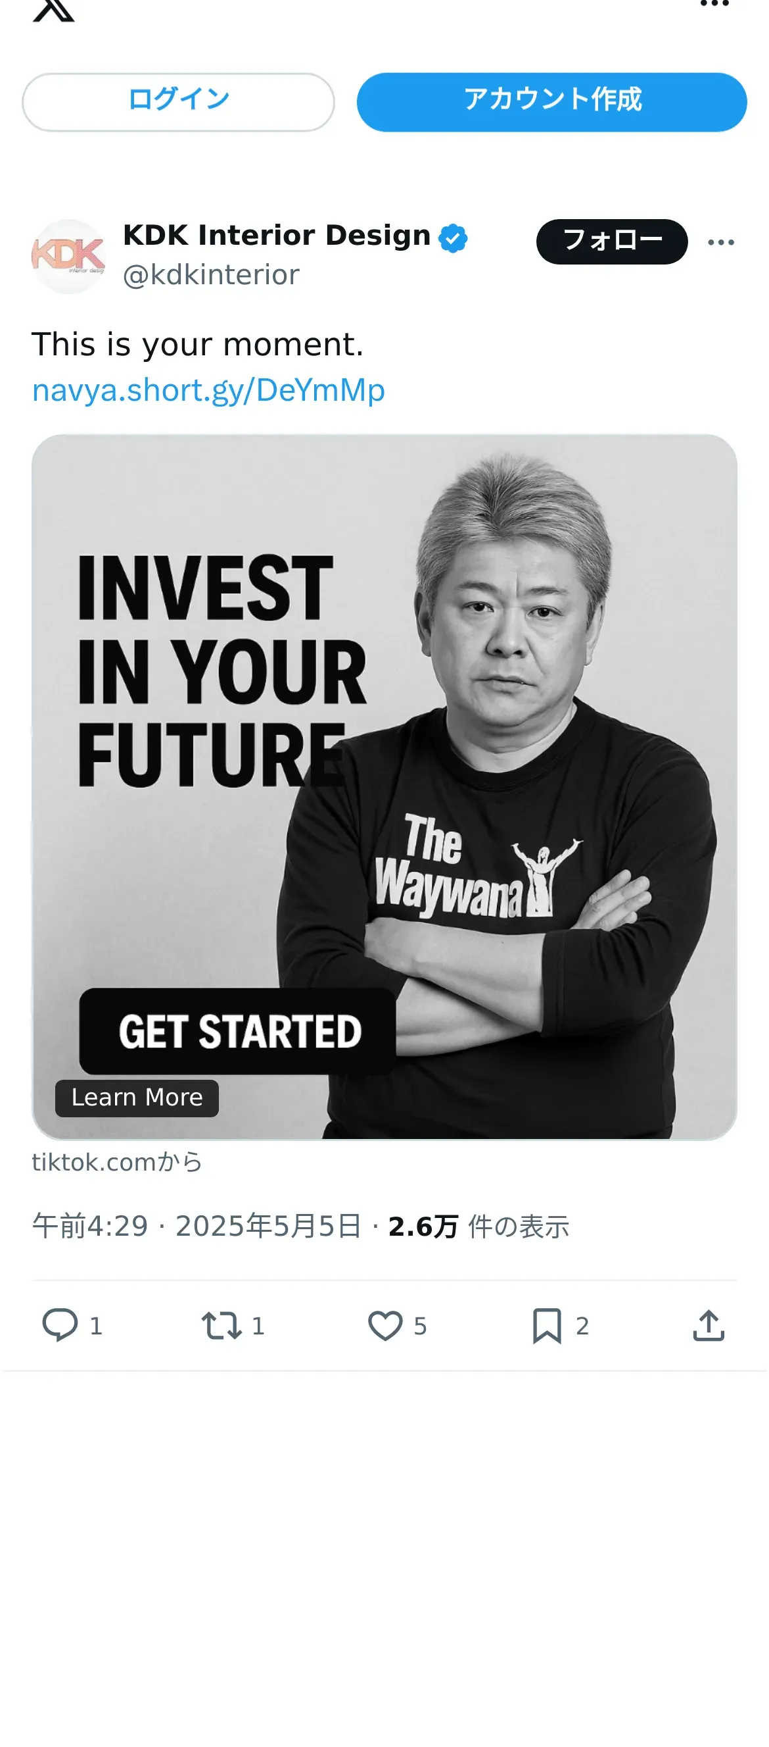Expand the post's three-dot options menu
This screenshot has width=769, height=1747.
pos(721,242)
